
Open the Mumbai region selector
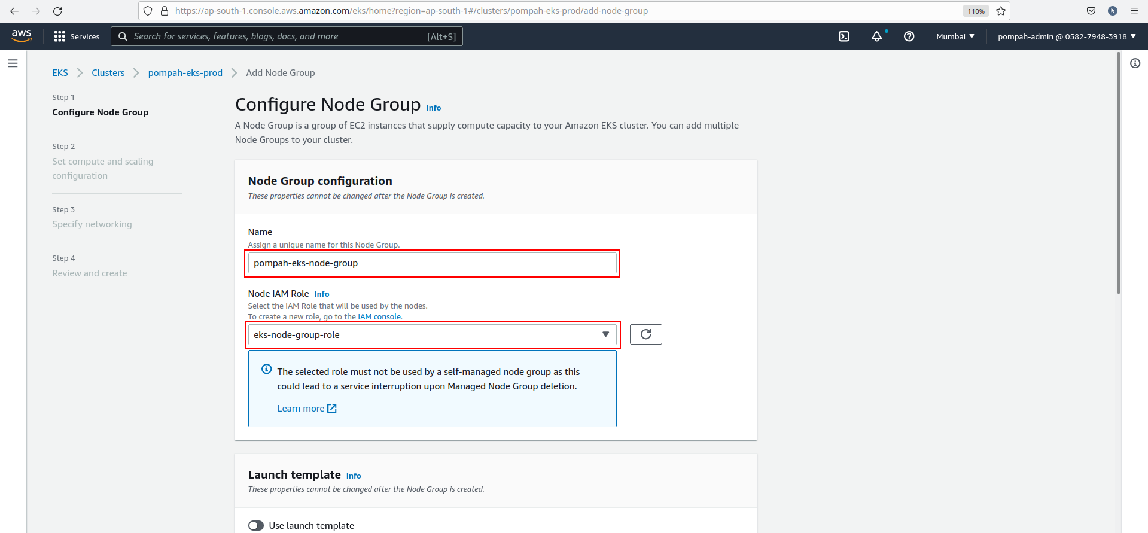click(955, 36)
